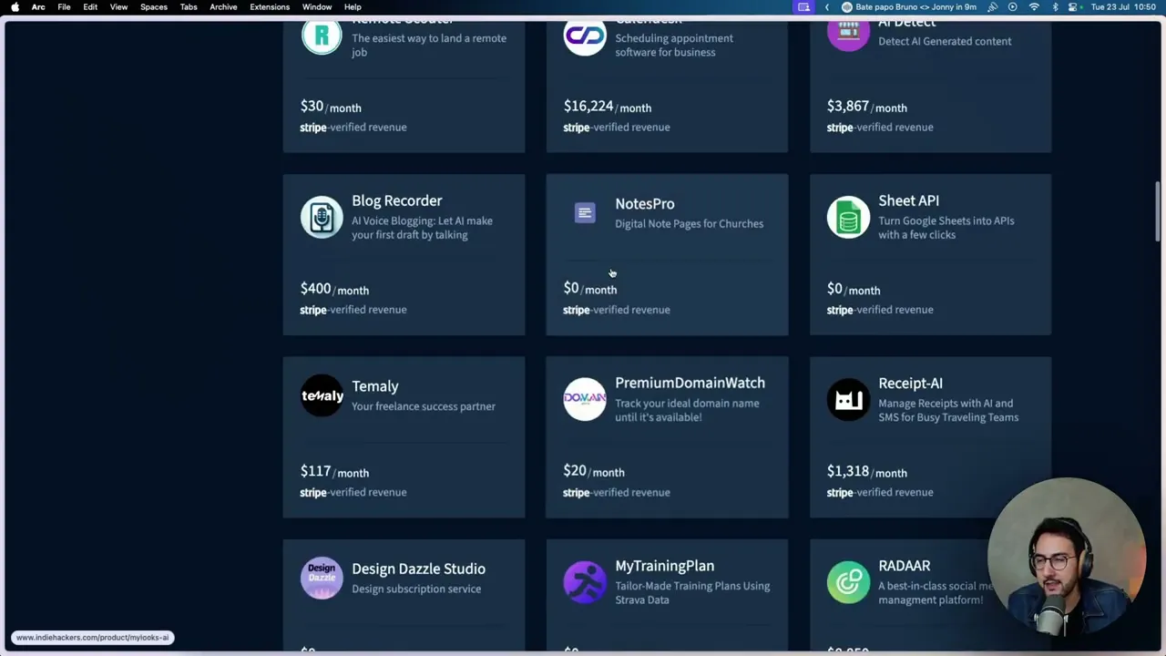This screenshot has height=656, width=1166.
Task: Click the indiehackers.com URL status preview
Action: (92, 638)
